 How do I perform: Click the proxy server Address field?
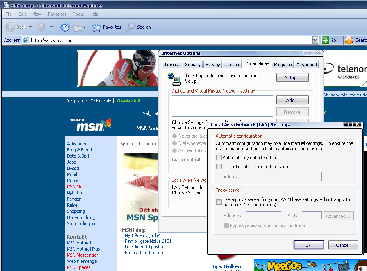click(x=263, y=215)
